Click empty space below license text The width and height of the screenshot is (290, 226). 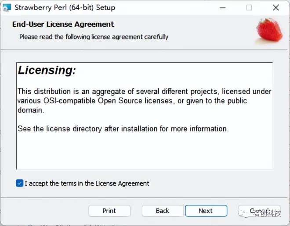click(x=144, y=151)
